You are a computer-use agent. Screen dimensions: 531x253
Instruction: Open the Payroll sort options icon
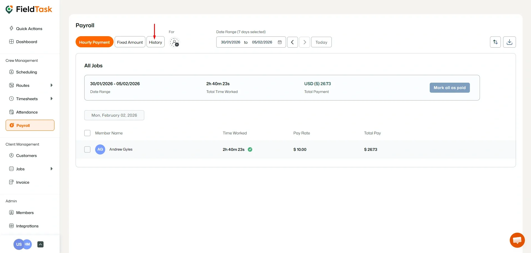pos(495,42)
